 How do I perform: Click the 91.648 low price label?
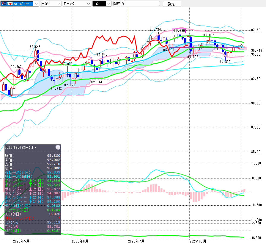click(56, 89)
